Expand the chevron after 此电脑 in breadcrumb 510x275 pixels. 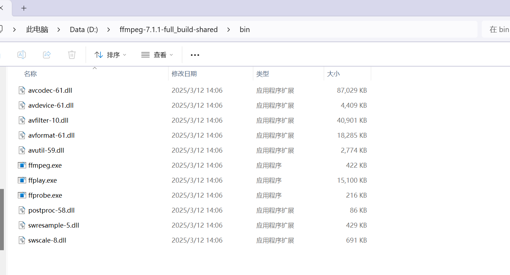point(59,30)
